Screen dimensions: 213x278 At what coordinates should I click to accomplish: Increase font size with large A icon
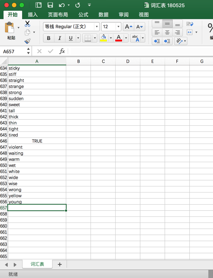(129, 27)
